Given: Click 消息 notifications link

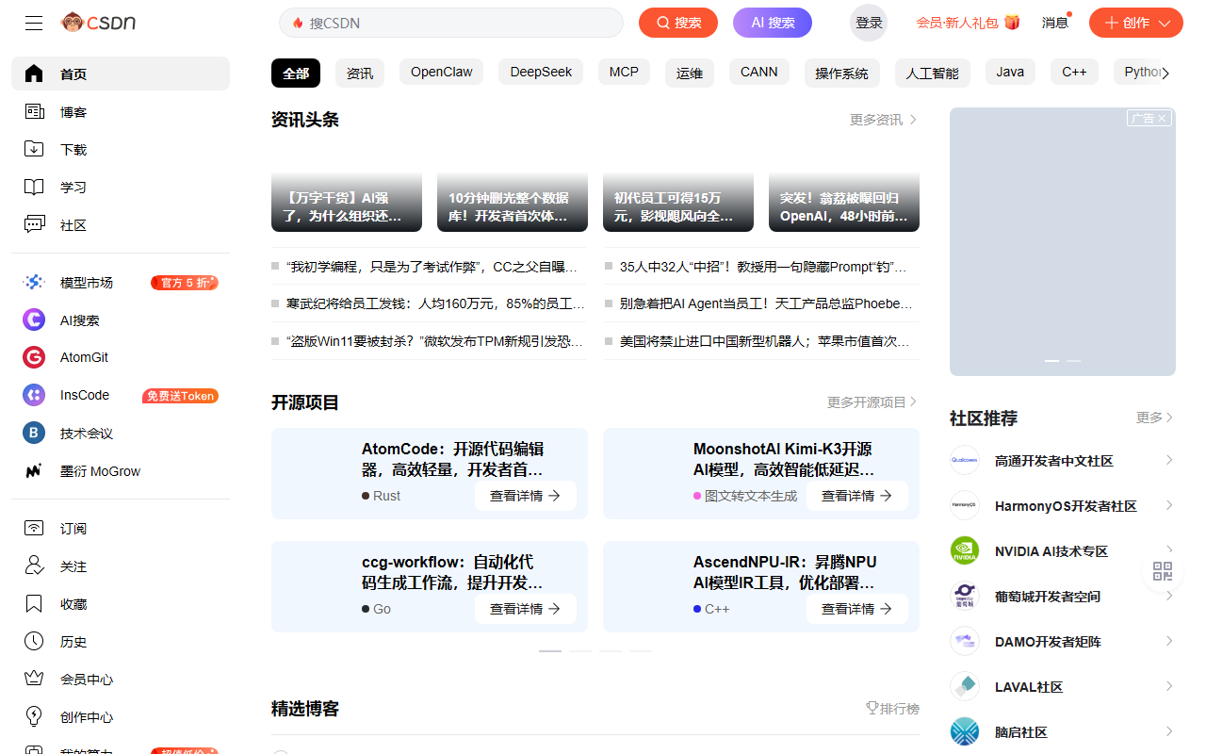Looking at the screenshot, I should pos(1055,23).
